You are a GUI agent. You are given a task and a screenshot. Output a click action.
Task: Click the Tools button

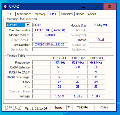58,107
